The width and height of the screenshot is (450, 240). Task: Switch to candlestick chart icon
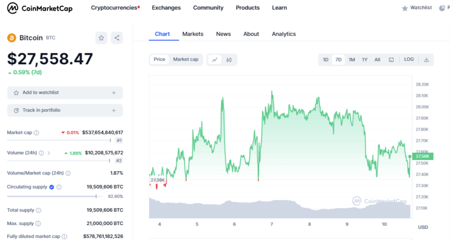(229, 60)
